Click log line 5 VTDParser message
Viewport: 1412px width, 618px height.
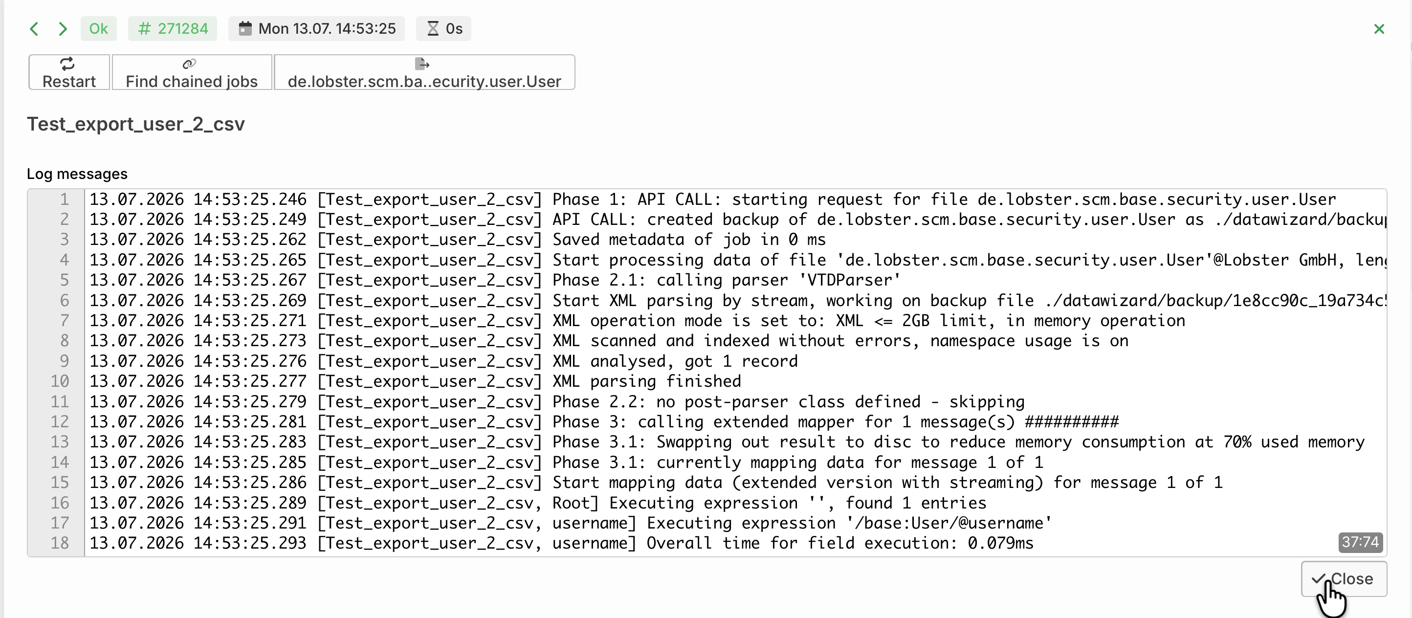point(726,280)
